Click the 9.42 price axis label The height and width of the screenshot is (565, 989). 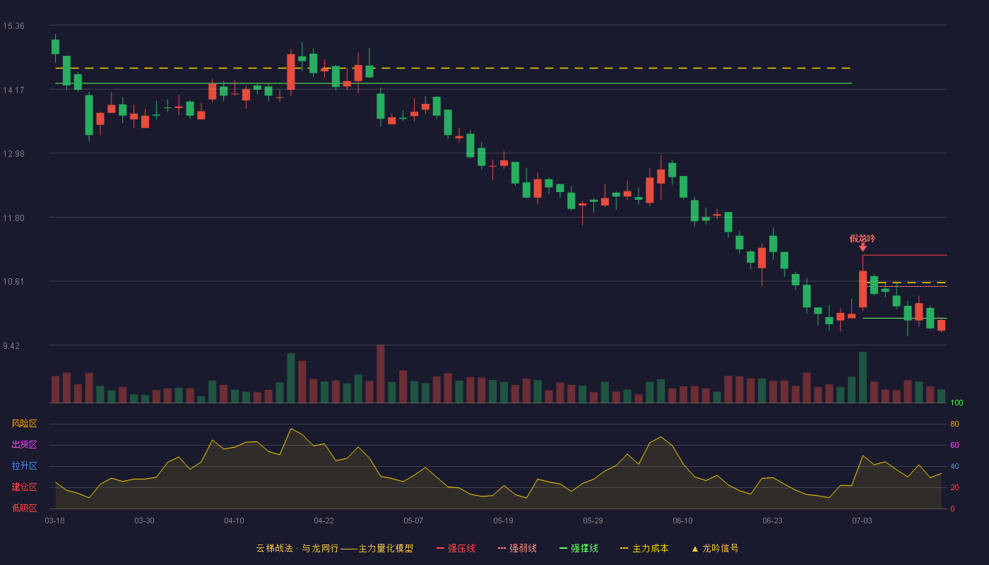tap(11, 346)
